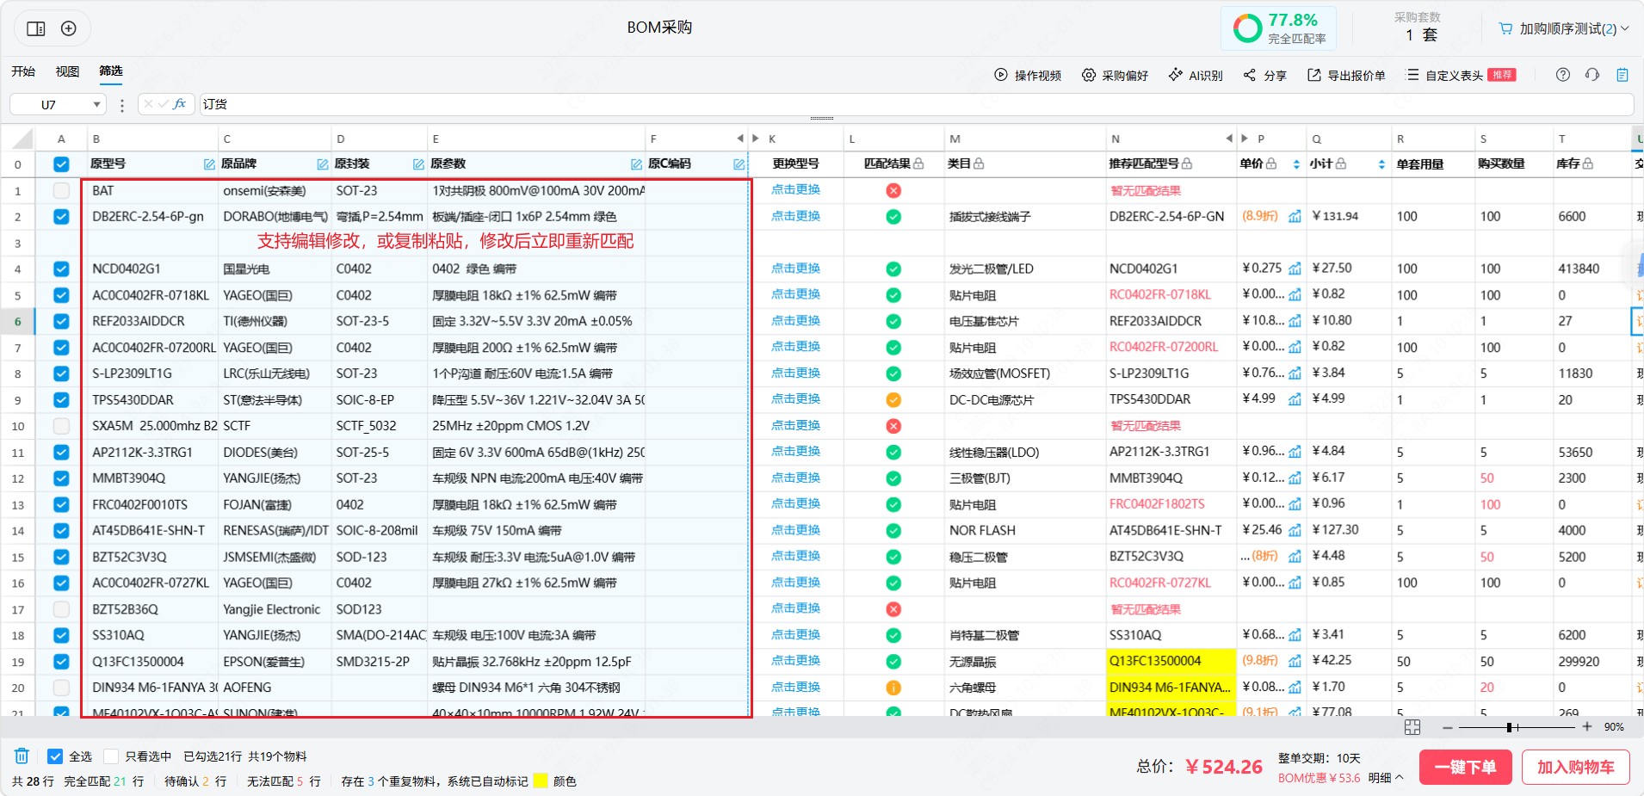Zoom out with the minus icon
The image size is (1644, 796).
click(x=1448, y=727)
